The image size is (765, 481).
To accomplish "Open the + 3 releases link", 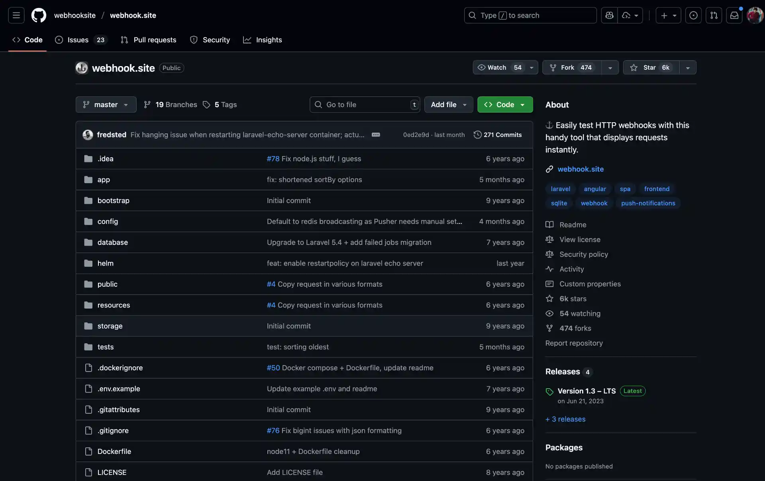I will point(565,419).
